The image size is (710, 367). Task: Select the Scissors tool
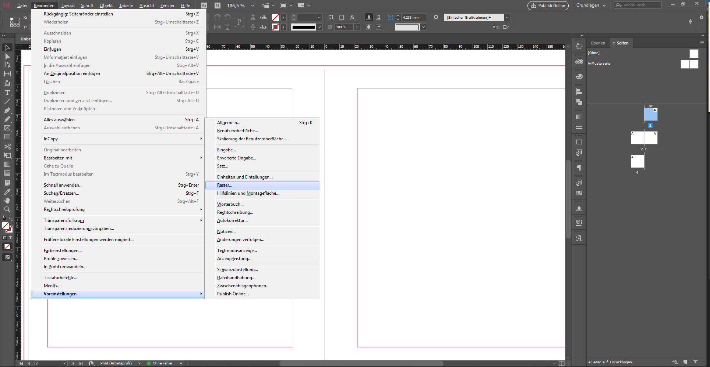[x=7, y=147]
